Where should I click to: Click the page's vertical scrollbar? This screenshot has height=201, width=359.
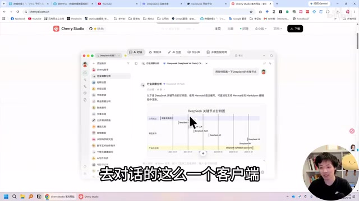(x=357, y=41)
